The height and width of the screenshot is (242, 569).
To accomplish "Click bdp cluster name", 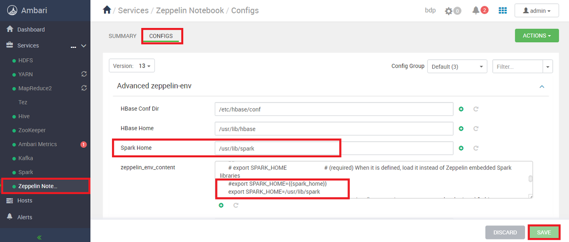I will [x=430, y=10].
